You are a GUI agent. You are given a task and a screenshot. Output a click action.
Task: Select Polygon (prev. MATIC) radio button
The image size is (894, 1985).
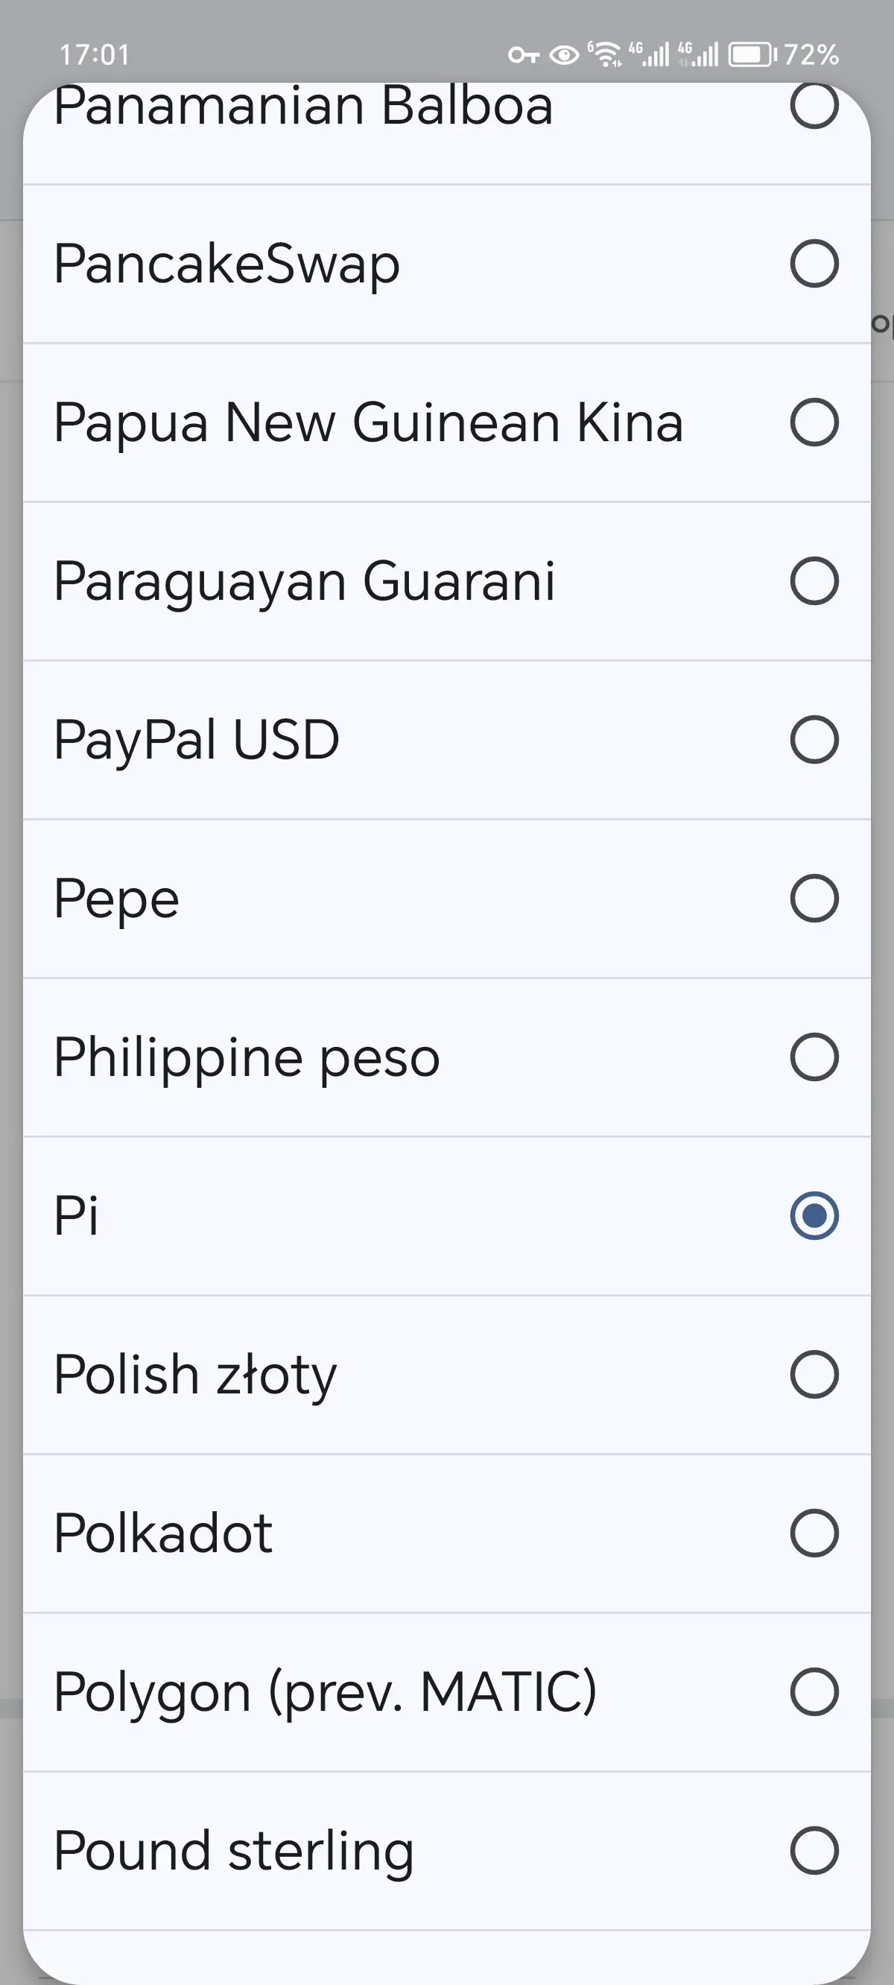[x=814, y=1692]
